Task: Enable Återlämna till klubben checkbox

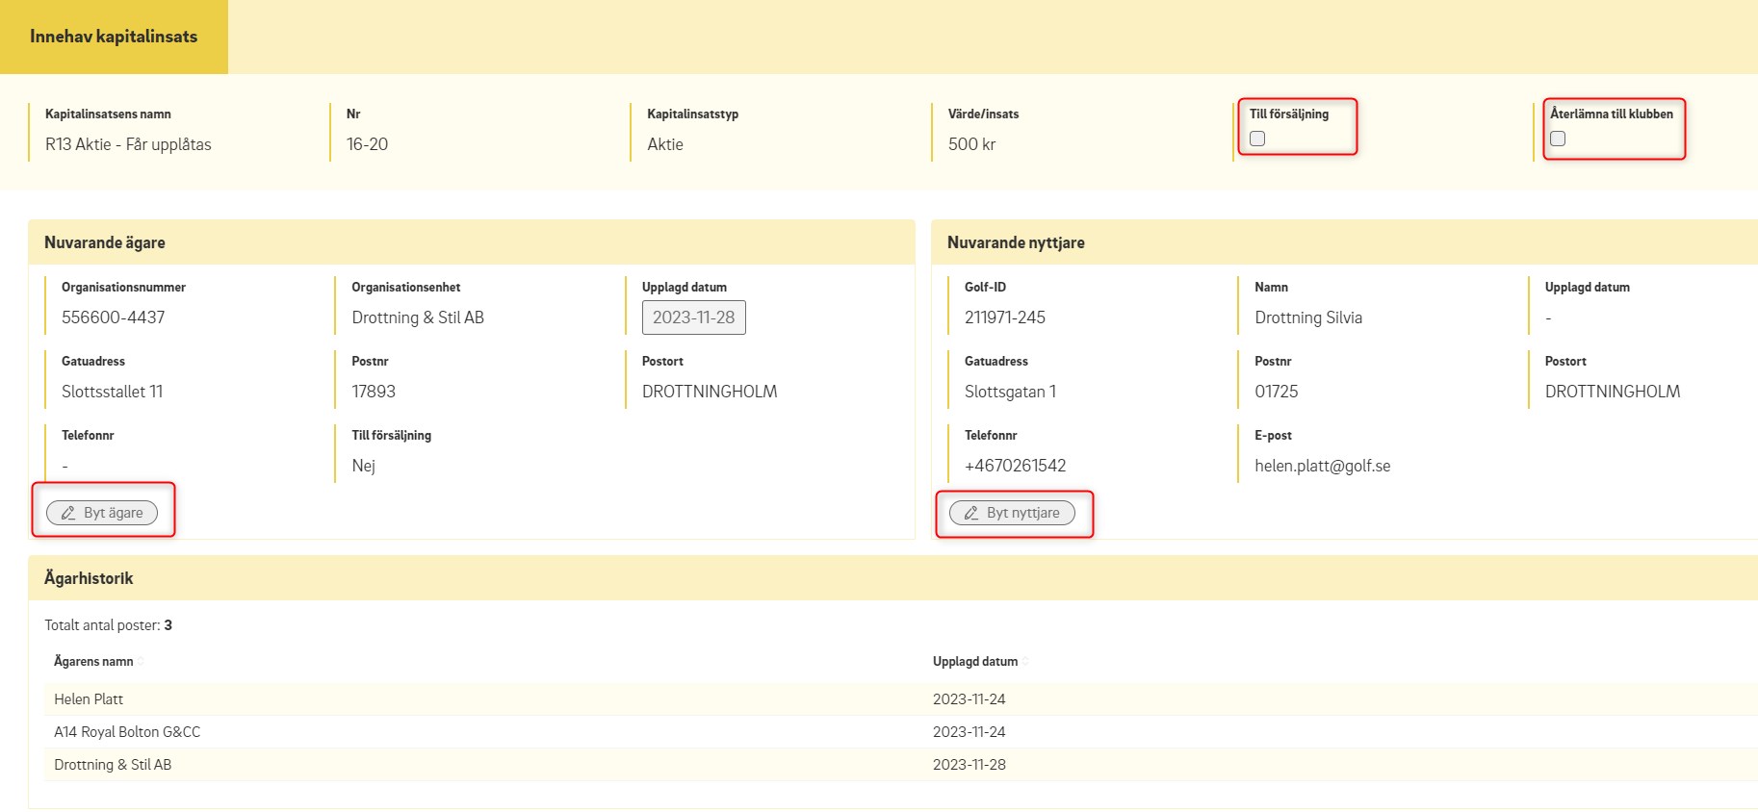Action: pos(1558,139)
